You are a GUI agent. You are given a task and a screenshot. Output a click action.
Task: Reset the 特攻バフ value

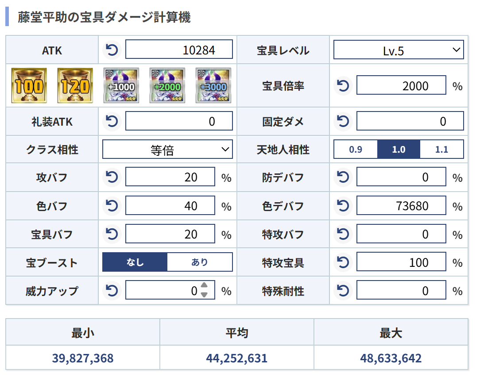(343, 234)
